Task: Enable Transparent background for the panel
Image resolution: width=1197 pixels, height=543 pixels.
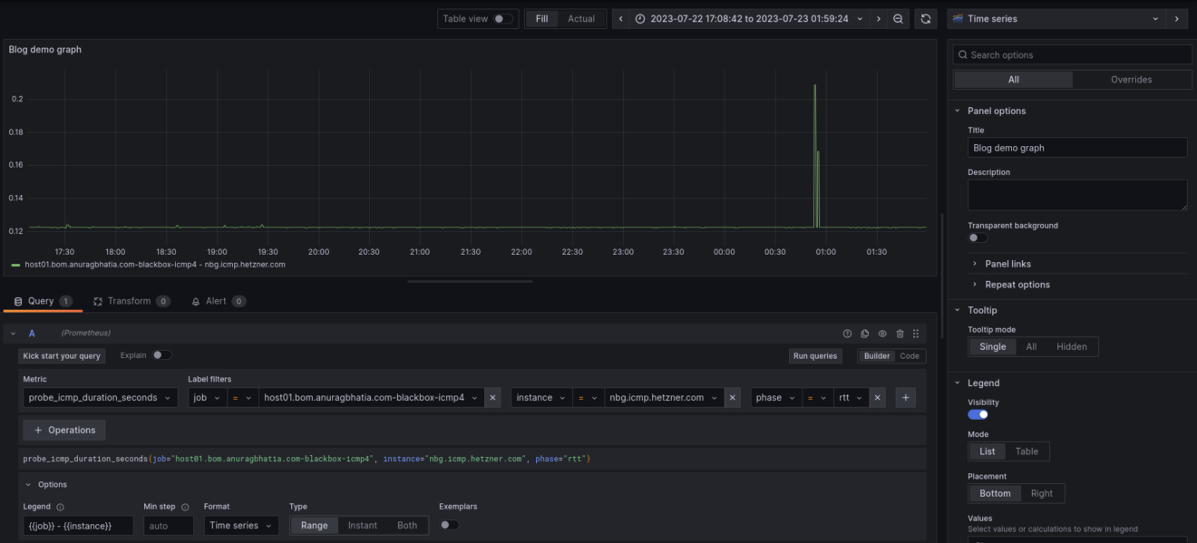Action: tap(977, 237)
